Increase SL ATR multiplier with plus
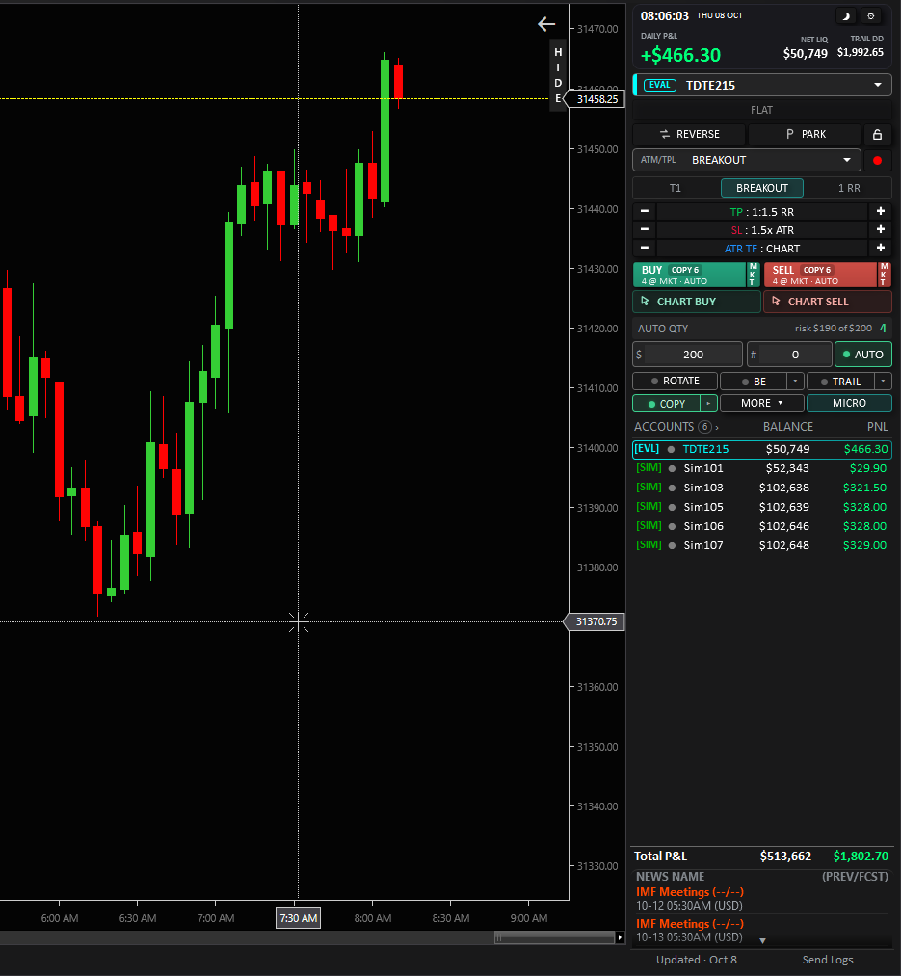Image resolution: width=901 pixels, height=976 pixels. pyautogui.click(x=881, y=229)
